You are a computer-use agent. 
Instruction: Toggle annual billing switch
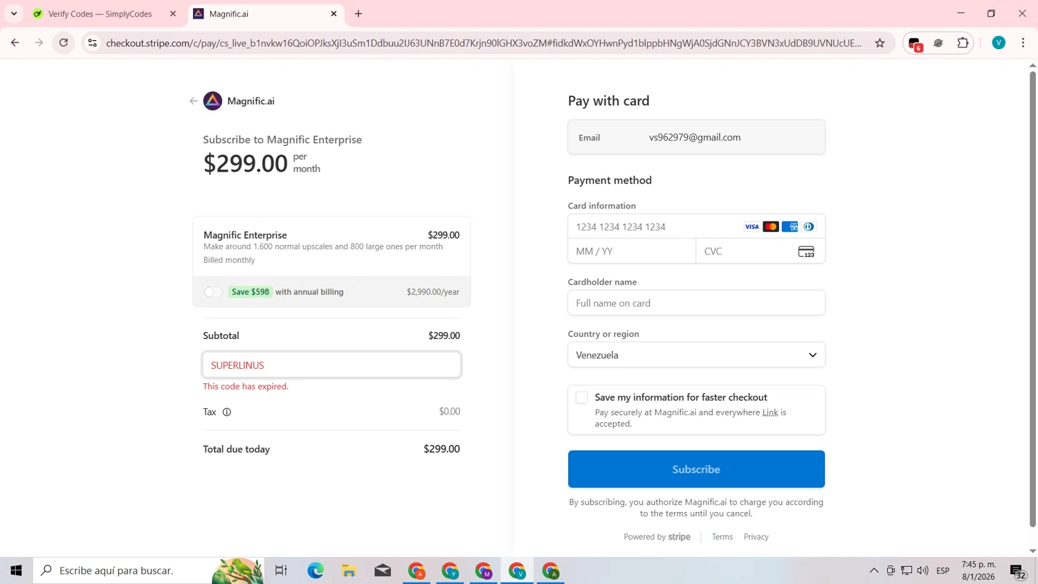click(x=213, y=292)
